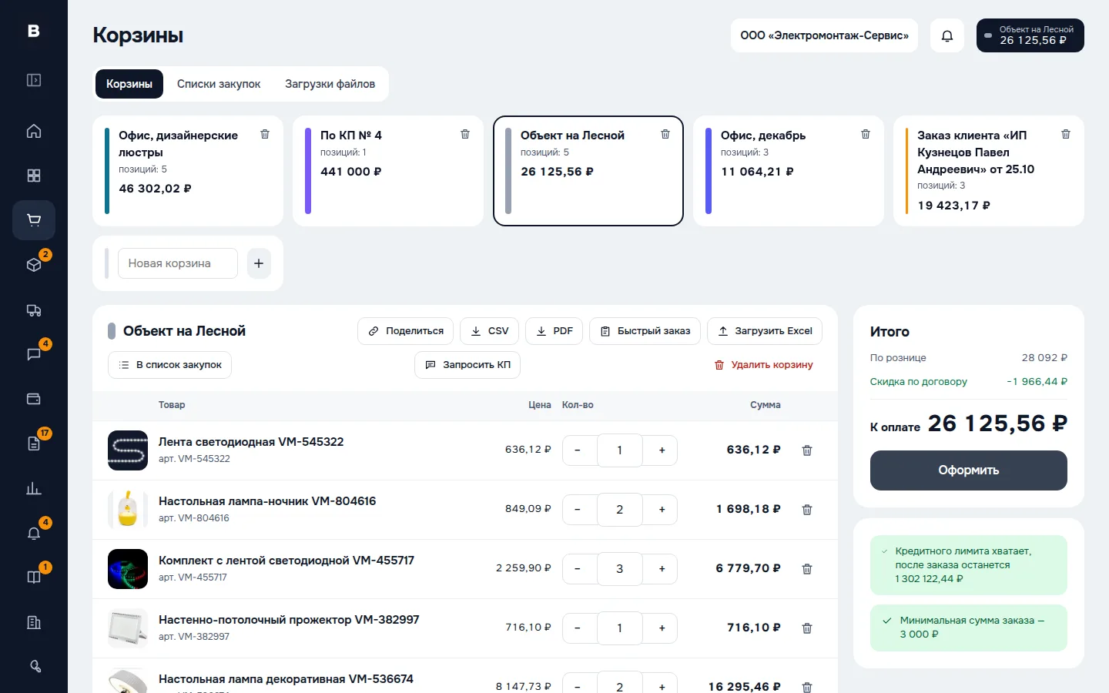The width and height of the screenshot is (1109, 693).
Task: Open the 'Объект на Лесной' cart summary in header
Action: pos(1030,35)
